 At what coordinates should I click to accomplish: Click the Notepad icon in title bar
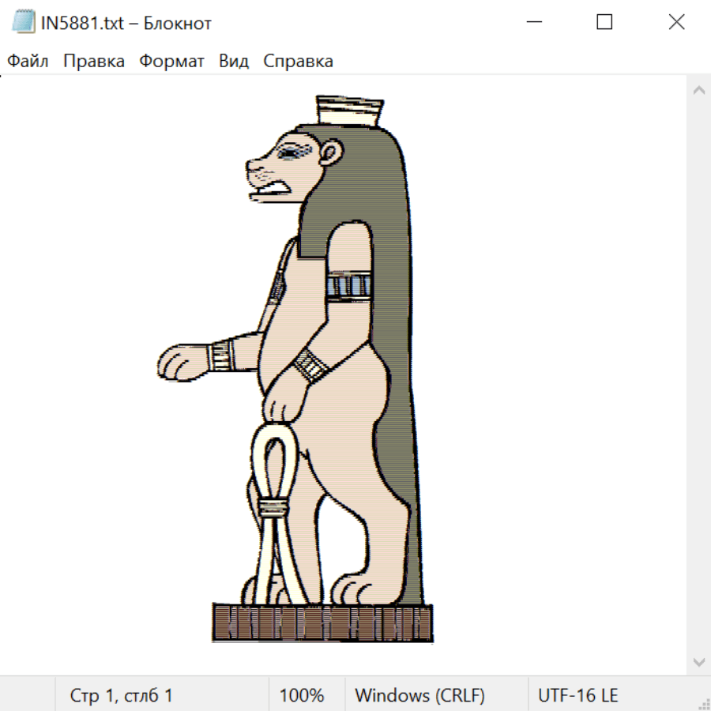tap(24, 22)
